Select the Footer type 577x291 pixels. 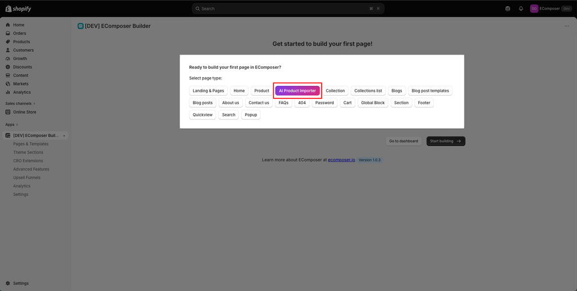(424, 103)
